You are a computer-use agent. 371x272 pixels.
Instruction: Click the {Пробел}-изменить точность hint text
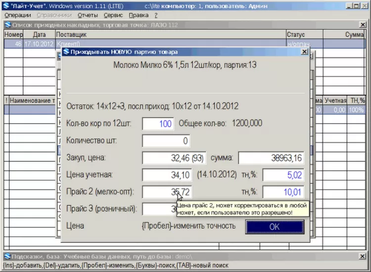click(x=188, y=226)
